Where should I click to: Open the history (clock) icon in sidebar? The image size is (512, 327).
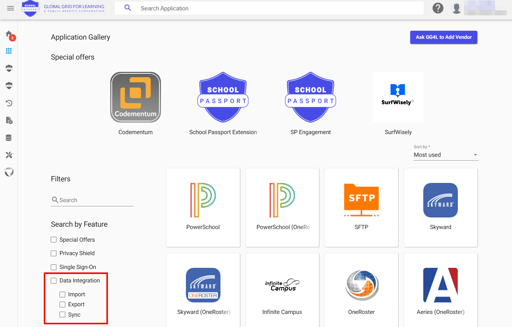[8, 103]
